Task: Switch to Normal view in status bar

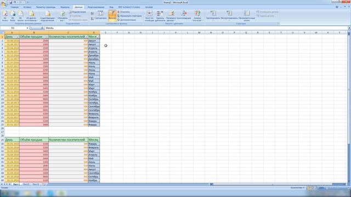Action: click(309, 188)
